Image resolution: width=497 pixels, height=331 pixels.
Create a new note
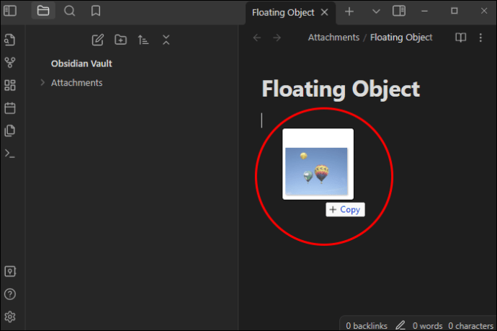98,40
